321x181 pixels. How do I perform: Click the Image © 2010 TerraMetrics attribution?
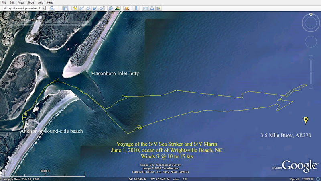[x=160, y=168]
